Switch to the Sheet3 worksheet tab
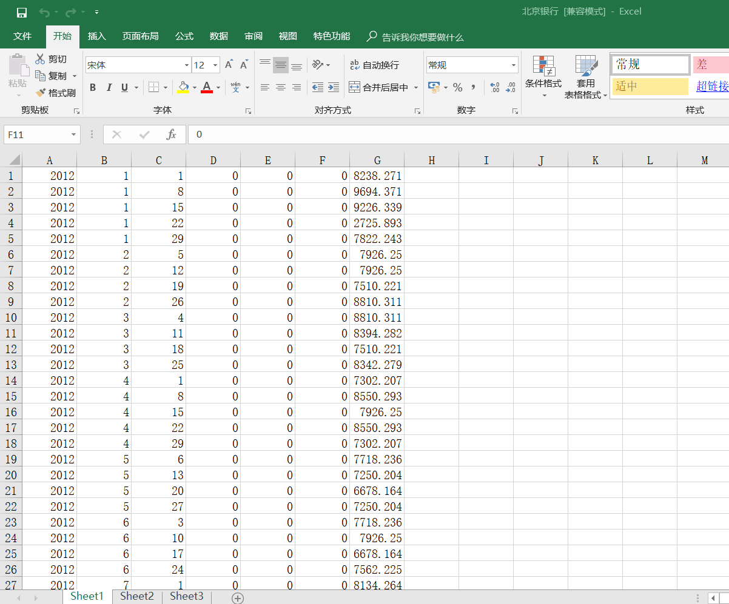Screen dimensions: 729x604 pyautogui.click(x=187, y=597)
